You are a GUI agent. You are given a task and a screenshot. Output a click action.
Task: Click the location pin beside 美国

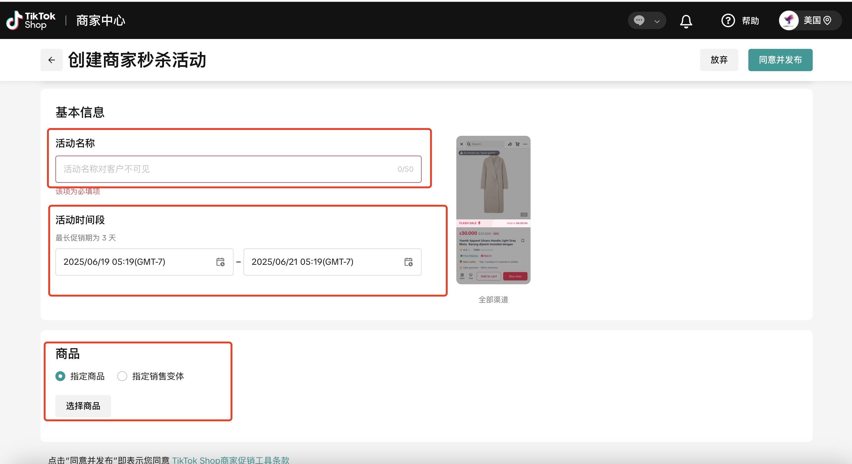click(827, 20)
